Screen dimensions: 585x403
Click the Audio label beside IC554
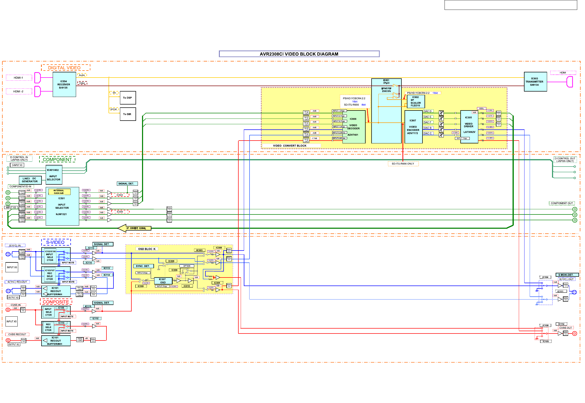(x=82, y=75)
